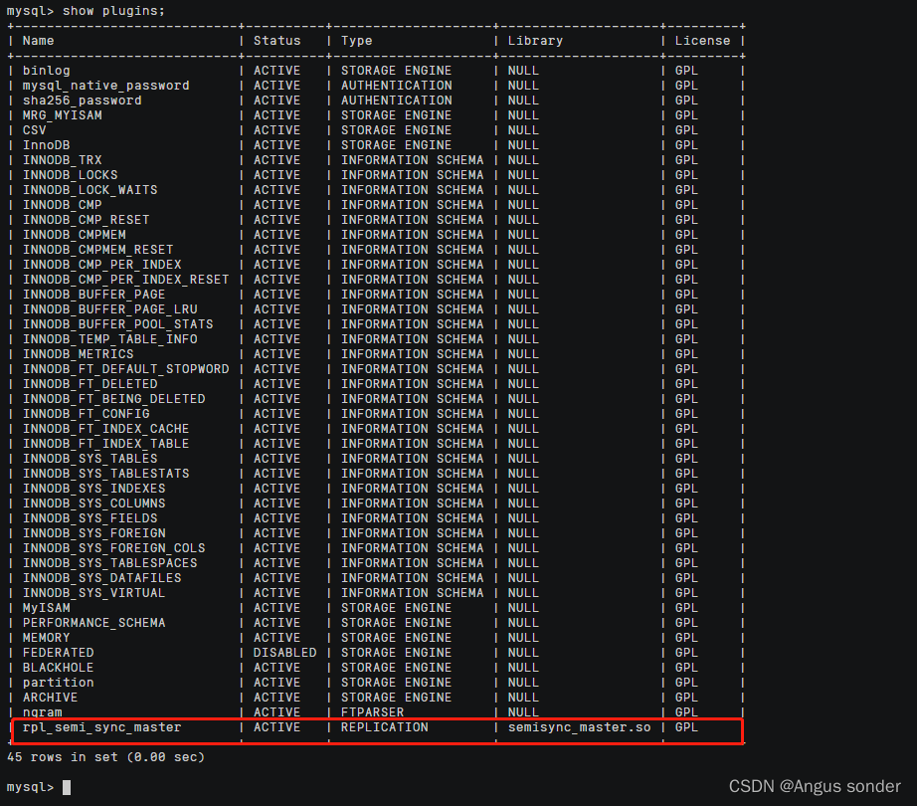Click the DISABLED status of FEDERATED
The image size is (917, 806).
tap(284, 652)
